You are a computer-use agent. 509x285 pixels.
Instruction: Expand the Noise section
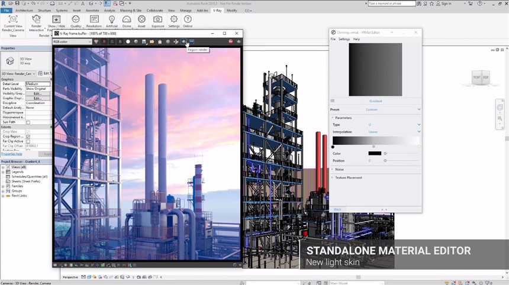(x=340, y=169)
